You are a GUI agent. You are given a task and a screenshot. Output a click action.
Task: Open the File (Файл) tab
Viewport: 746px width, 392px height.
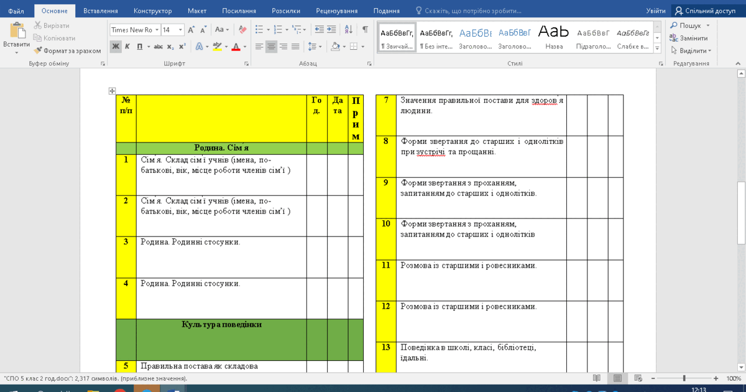pos(16,11)
